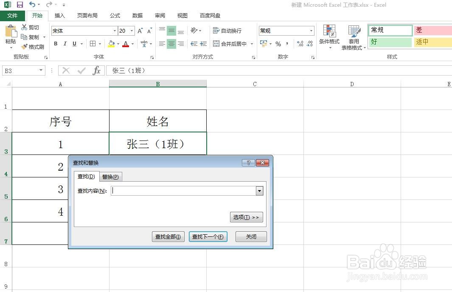Apply bold formatting with the B icon

coord(55,44)
